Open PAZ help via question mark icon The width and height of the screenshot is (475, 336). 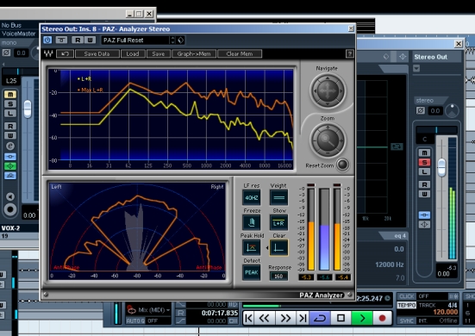click(350, 54)
